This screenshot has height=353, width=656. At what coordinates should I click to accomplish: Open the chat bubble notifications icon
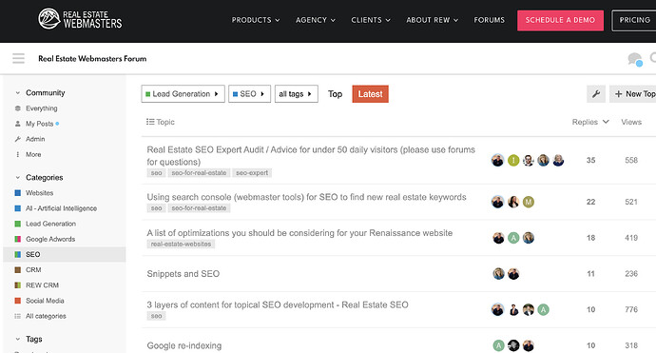[x=635, y=59]
